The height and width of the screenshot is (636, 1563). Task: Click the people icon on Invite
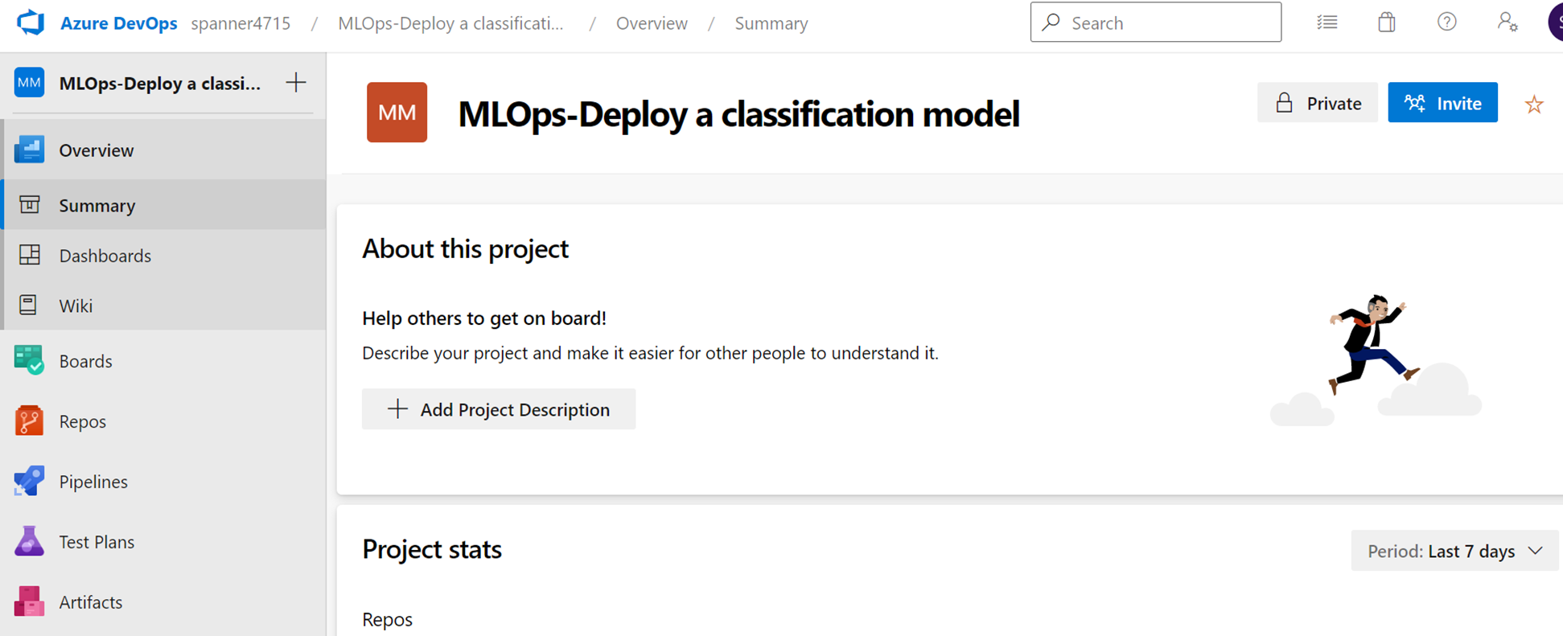(1415, 103)
